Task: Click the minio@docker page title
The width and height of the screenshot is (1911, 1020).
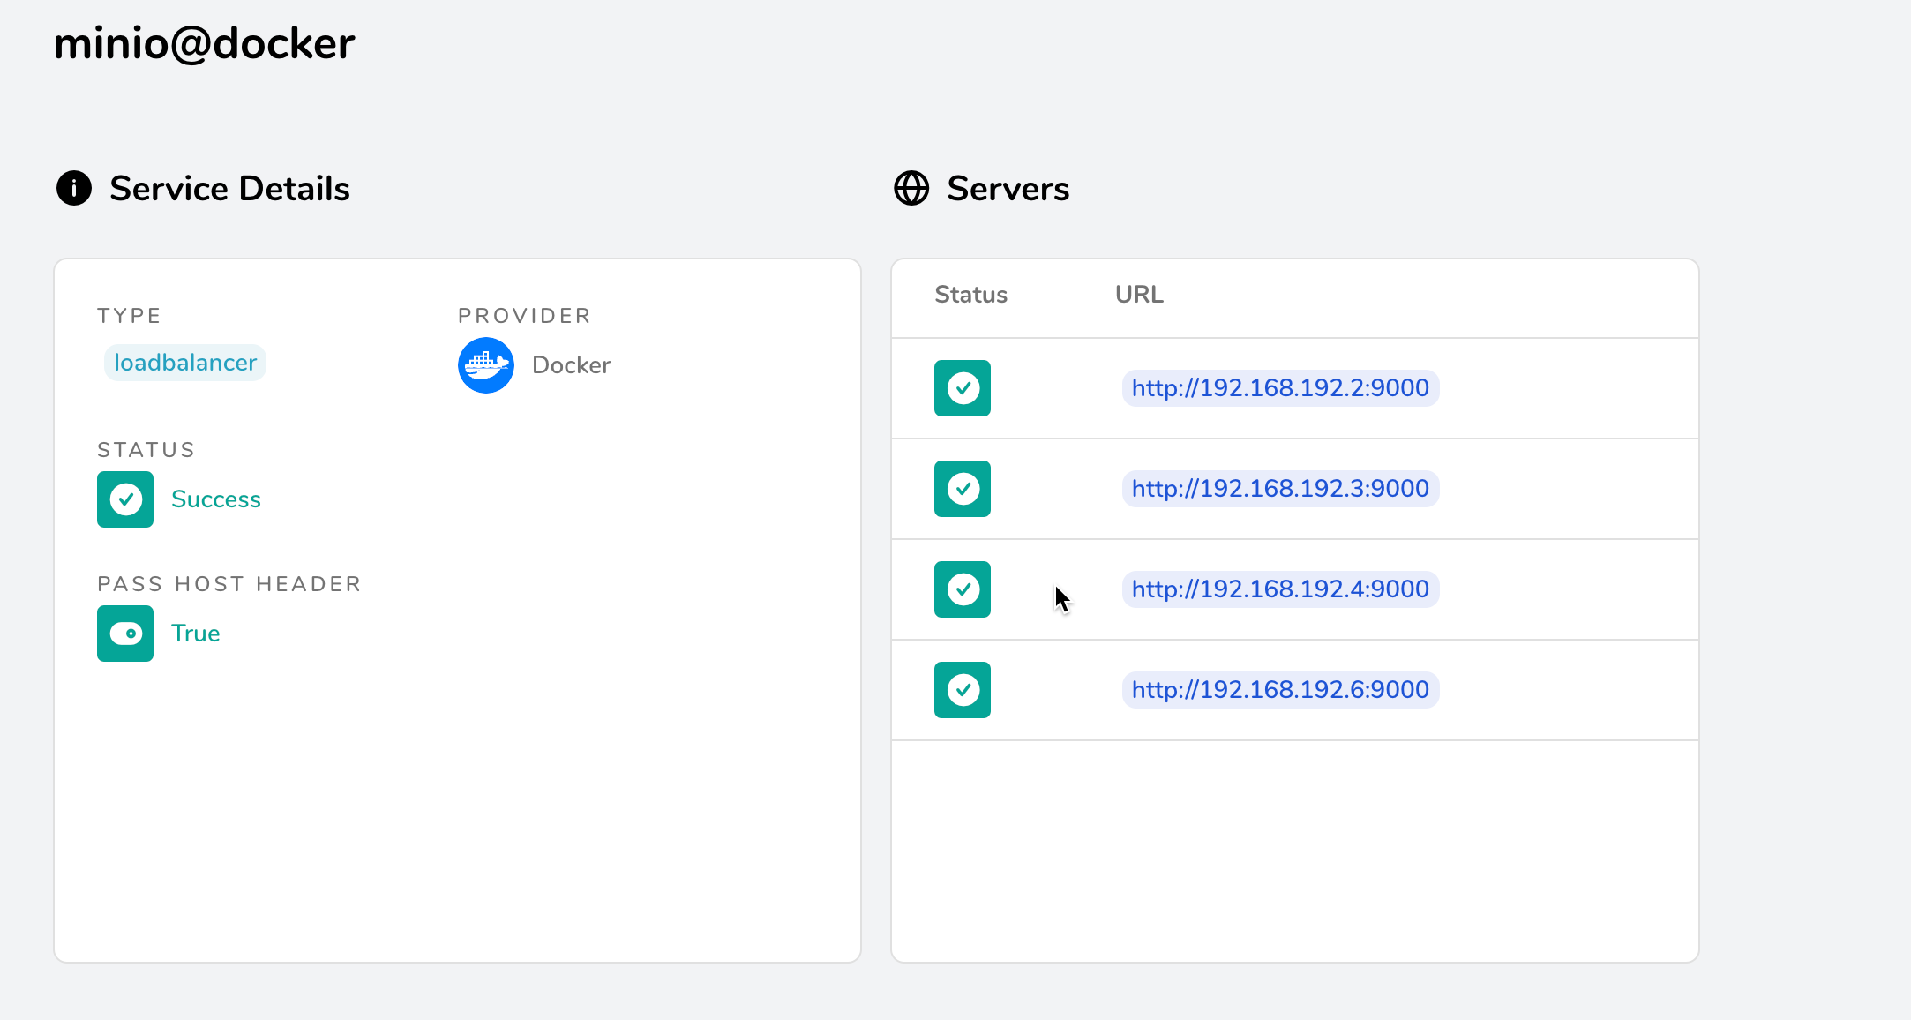Action: [205, 43]
